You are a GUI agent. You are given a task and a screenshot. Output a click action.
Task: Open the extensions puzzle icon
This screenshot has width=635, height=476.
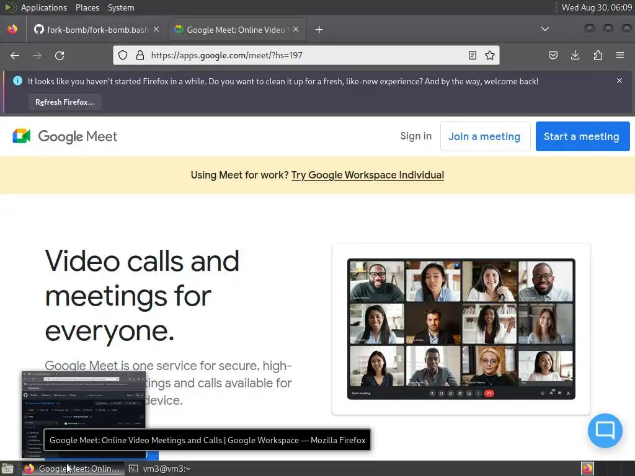pos(598,55)
